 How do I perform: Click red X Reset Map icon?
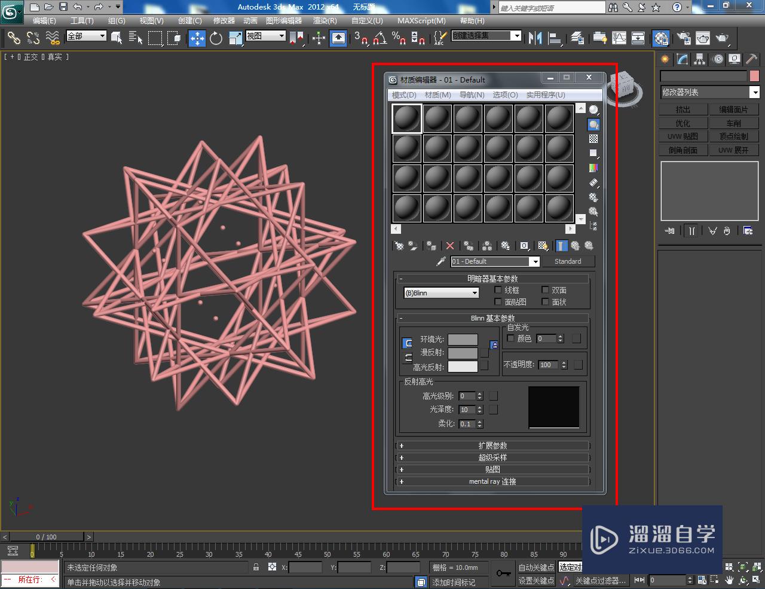click(450, 246)
